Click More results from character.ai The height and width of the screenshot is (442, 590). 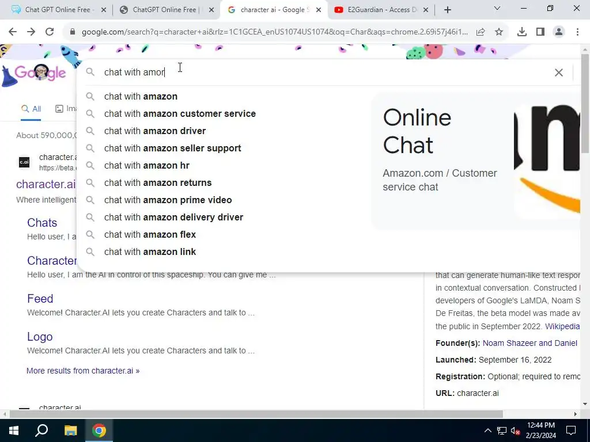click(x=83, y=371)
